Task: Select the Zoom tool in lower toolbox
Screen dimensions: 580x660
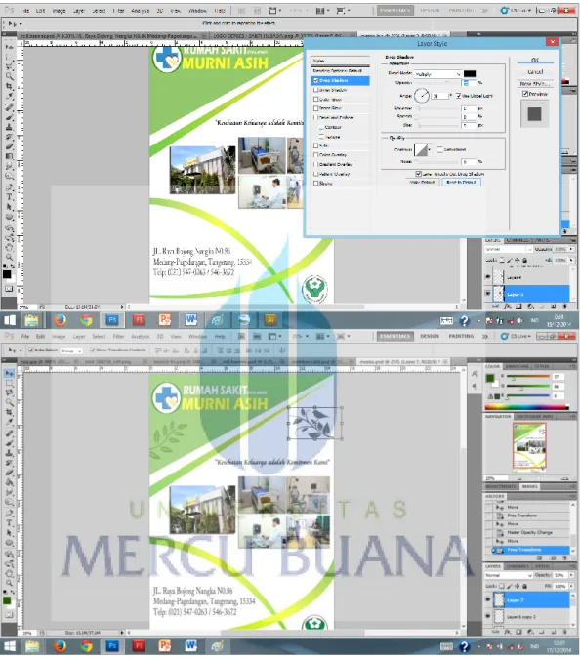Action: [9, 584]
